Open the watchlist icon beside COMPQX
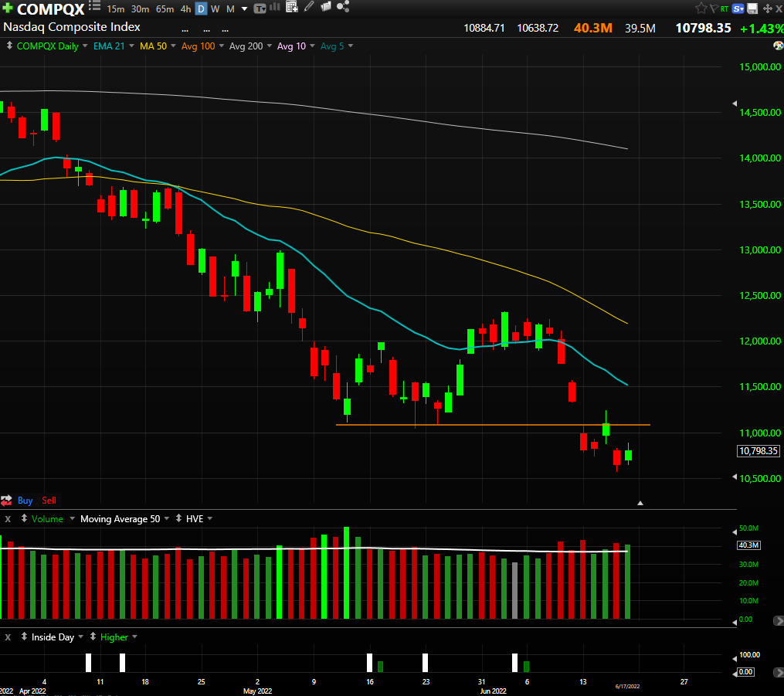Viewport: 784px width, 696px height. [x=94, y=6]
